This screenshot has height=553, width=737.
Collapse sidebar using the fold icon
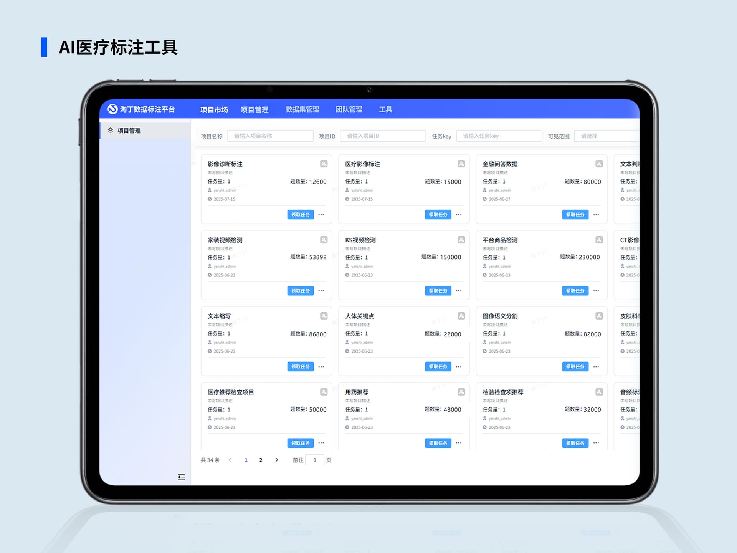coord(182,477)
